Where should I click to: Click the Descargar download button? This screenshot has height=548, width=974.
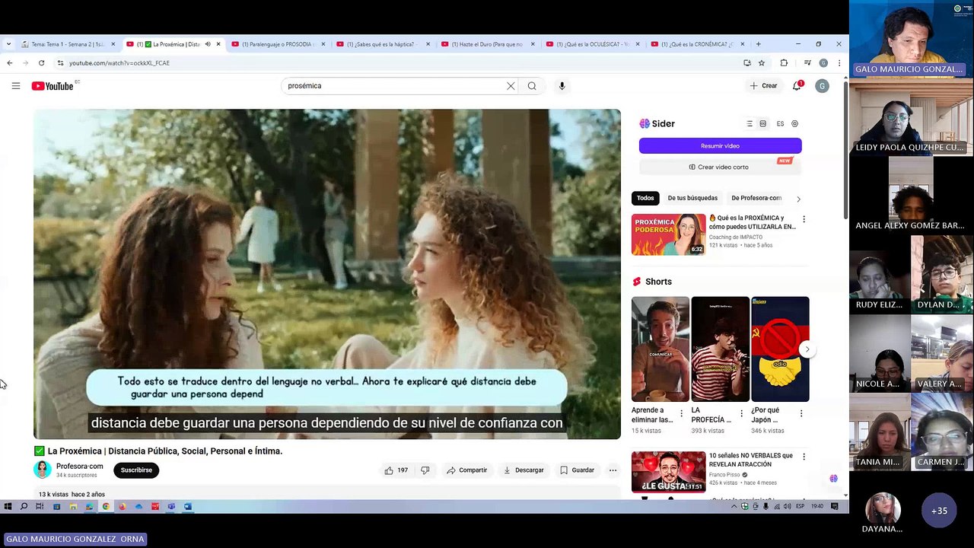(524, 470)
